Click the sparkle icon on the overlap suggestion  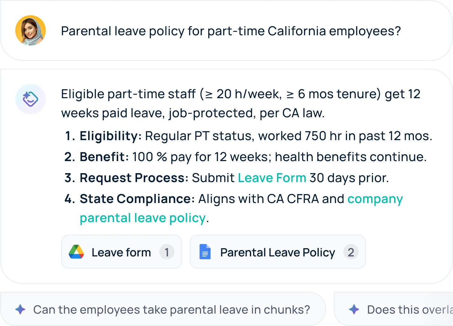(353, 309)
